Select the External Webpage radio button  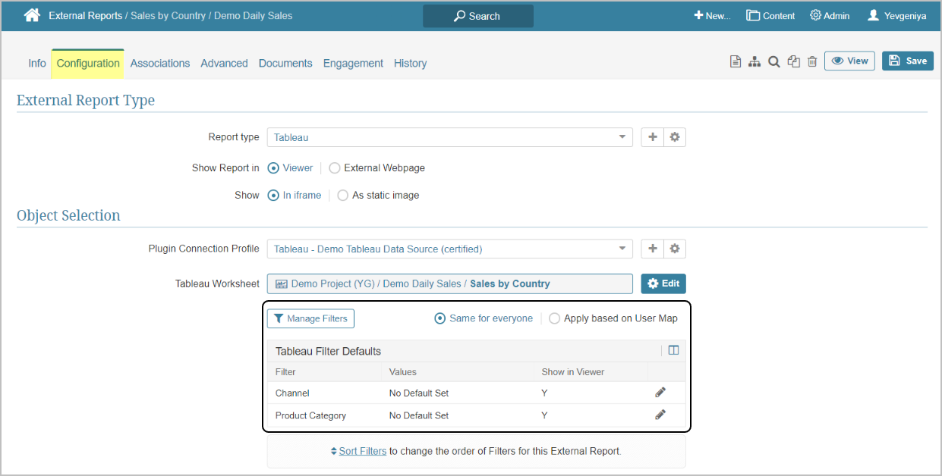(335, 168)
